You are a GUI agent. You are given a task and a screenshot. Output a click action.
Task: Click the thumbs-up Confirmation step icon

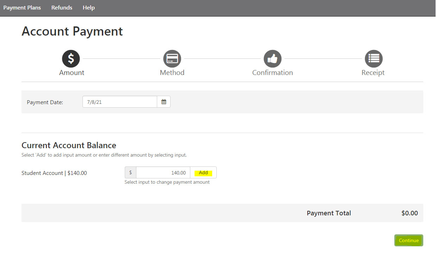point(272,59)
